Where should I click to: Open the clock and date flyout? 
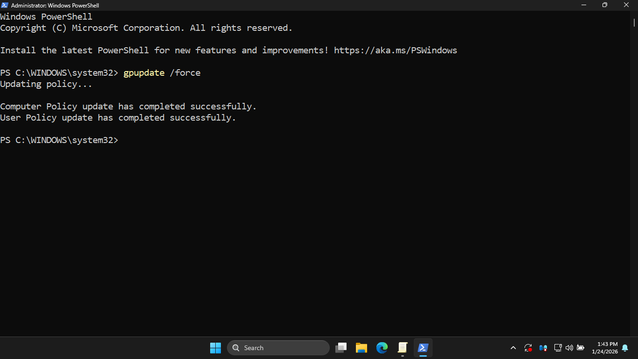[x=604, y=348]
